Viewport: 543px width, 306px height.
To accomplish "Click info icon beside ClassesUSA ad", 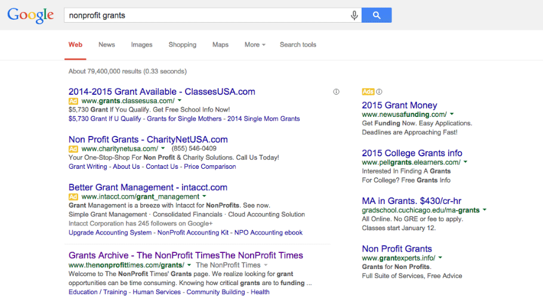I will [x=337, y=92].
